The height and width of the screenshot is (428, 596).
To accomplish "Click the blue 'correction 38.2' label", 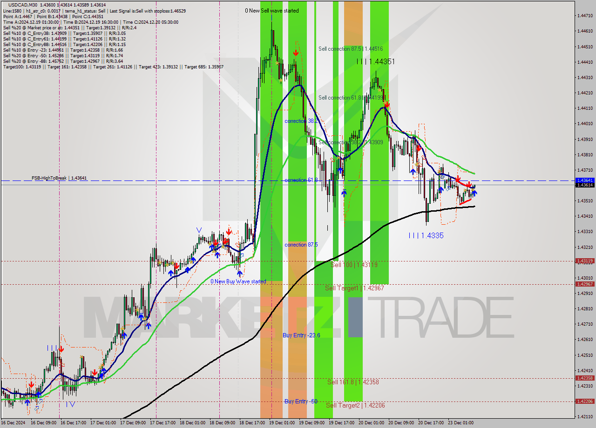I will [x=301, y=120].
